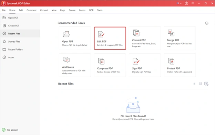Click the Compress PDF tool card icon
The image size is (215, 135).
[101, 61]
